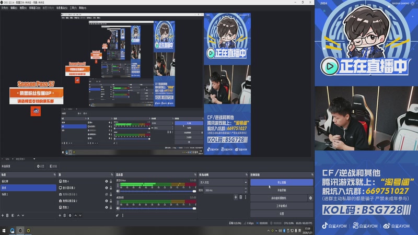
Task: Show the hidden 视频采集设备 3 source
Action: coord(107,194)
